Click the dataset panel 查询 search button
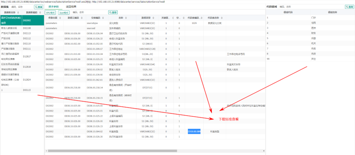 (x=39, y=7)
